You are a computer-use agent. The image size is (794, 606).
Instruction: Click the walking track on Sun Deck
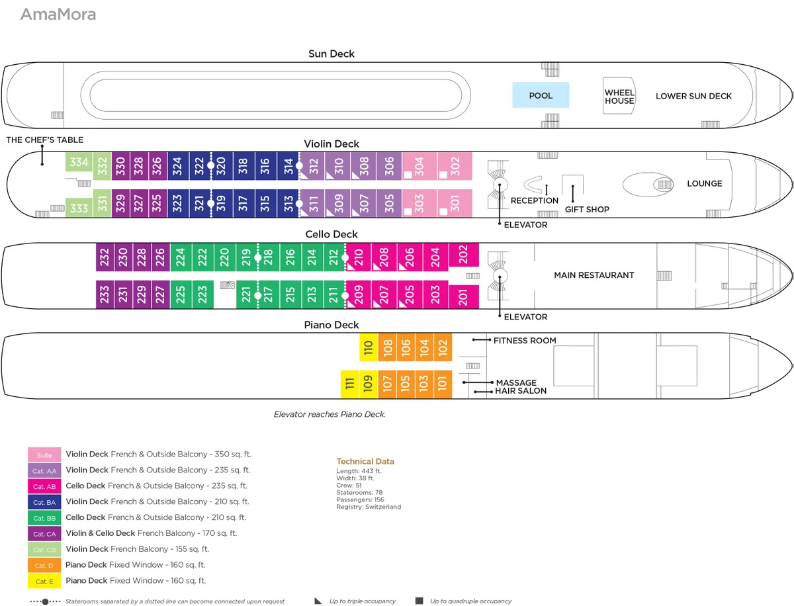click(x=275, y=96)
